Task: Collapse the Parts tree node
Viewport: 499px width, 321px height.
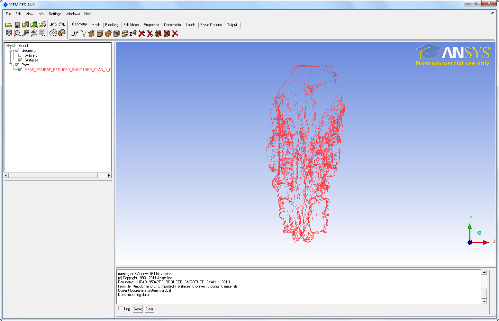Action: pyautogui.click(x=10, y=65)
